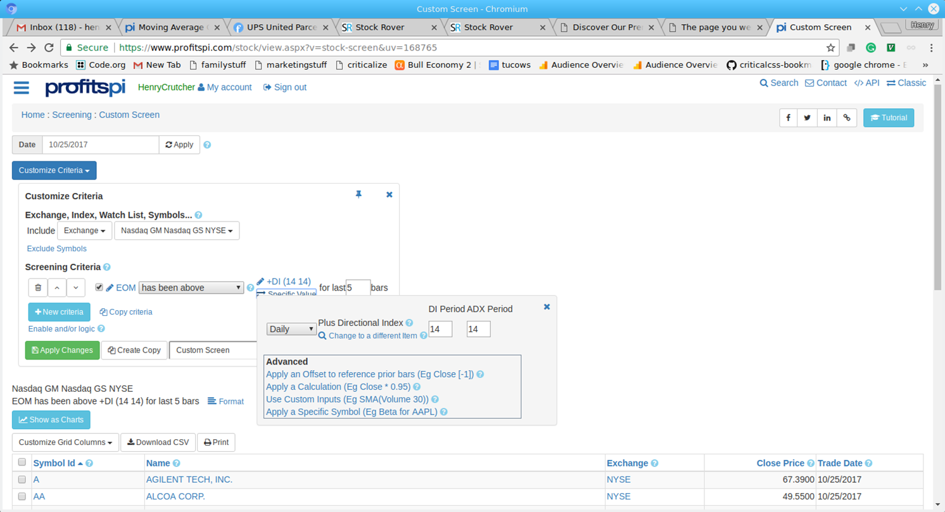Click the Date input field

click(101, 145)
